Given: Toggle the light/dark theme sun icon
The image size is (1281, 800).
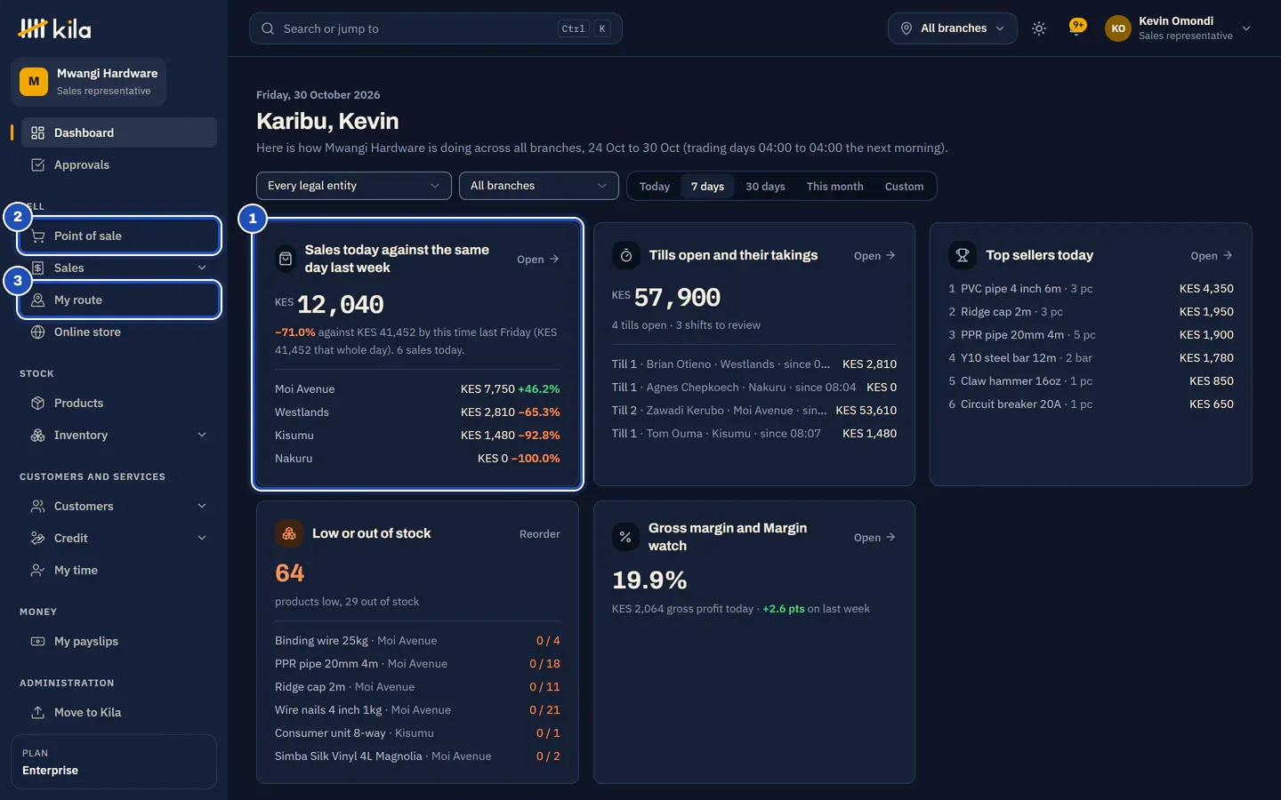Looking at the screenshot, I should (x=1038, y=28).
